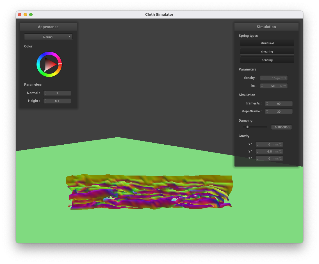The width and height of the screenshot is (319, 264).
Task: Close the Cloth Simulator window
Action: point(20,15)
